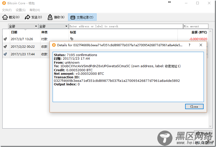The width and height of the screenshot is (216, 147).
Task: Click the Credit 0.00052000 BTC line
Action: (x=73, y=70)
